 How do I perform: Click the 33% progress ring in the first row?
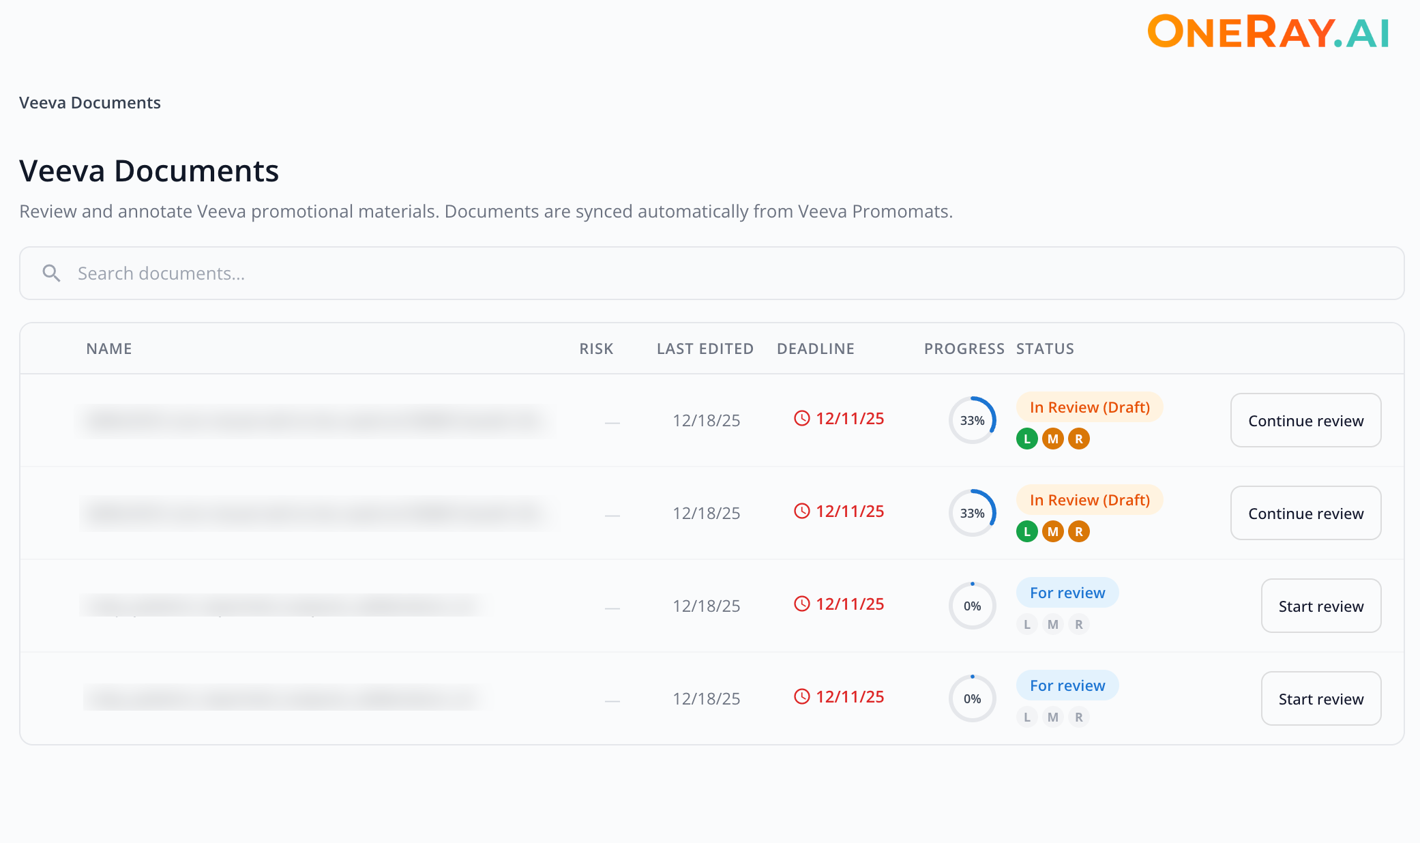972,420
